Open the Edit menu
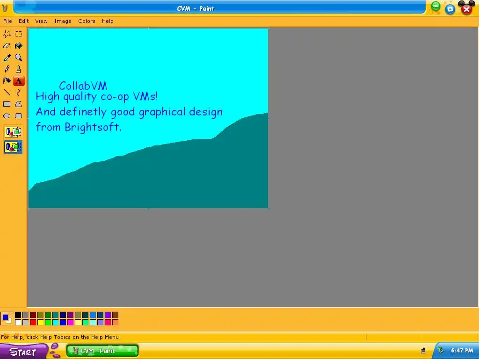 pos(23,21)
